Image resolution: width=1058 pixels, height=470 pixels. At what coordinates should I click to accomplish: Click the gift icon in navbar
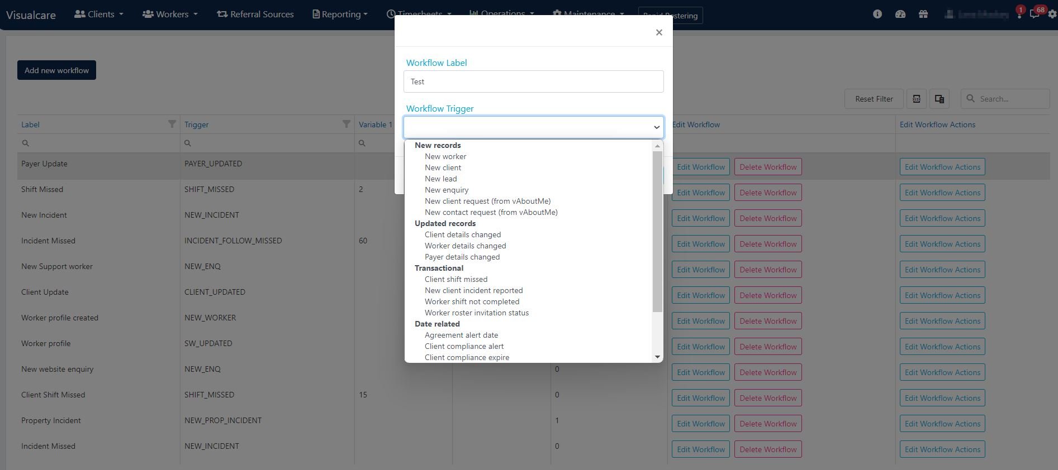tap(923, 15)
